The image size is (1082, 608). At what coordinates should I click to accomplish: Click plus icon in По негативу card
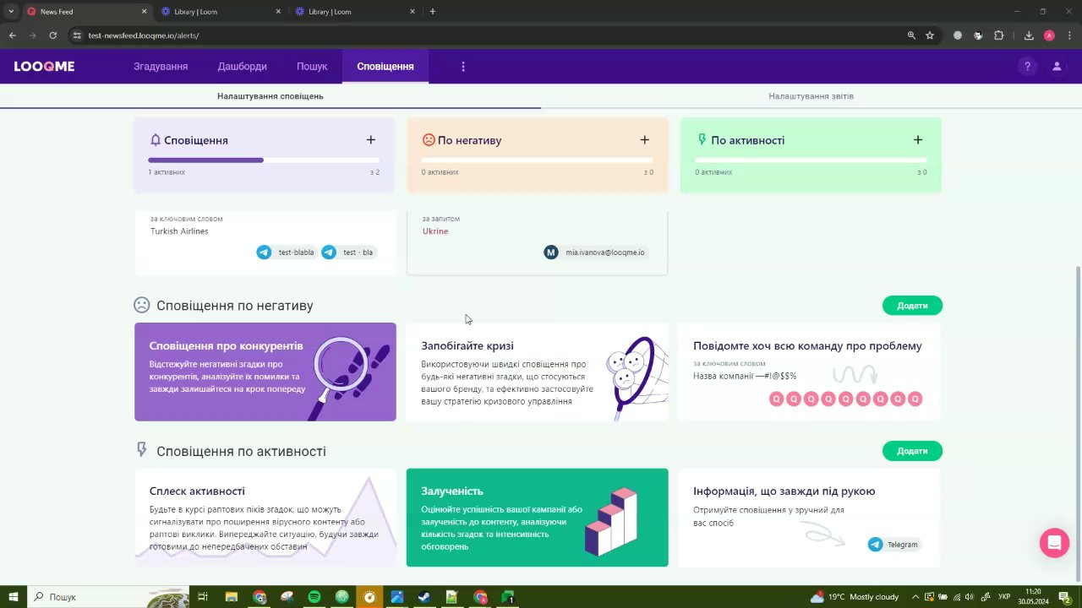pos(644,139)
